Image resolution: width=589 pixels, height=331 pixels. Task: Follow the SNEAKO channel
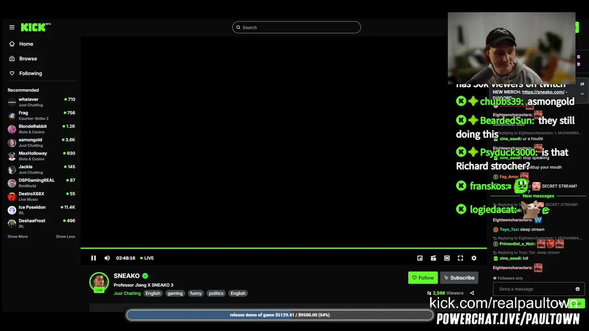423,278
